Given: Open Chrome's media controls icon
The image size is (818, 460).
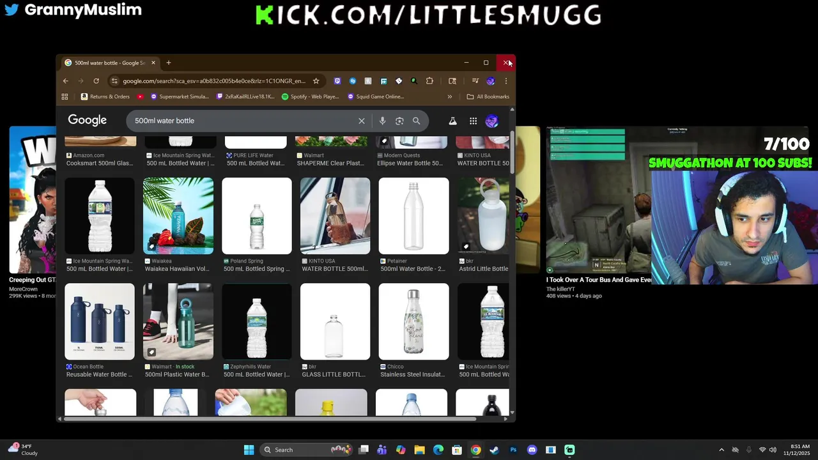Looking at the screenshot, I should (x=475, y=81).
